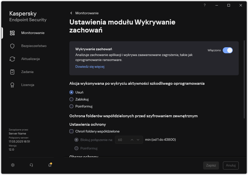The height and width of the screenshot is (175, 248).
Task: Select the Zablokuj radio button
Action: 71,99
